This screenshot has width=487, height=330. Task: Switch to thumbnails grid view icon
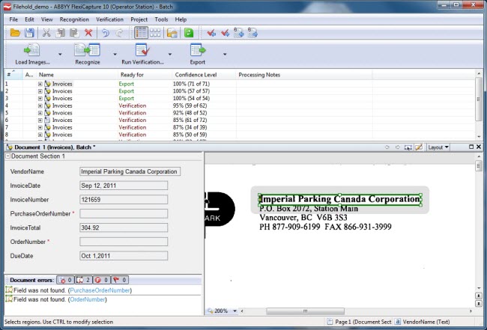tap(155, 33)
